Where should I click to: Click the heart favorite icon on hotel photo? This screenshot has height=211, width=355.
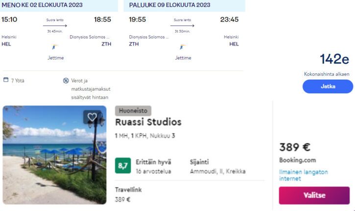pos(92,117)
